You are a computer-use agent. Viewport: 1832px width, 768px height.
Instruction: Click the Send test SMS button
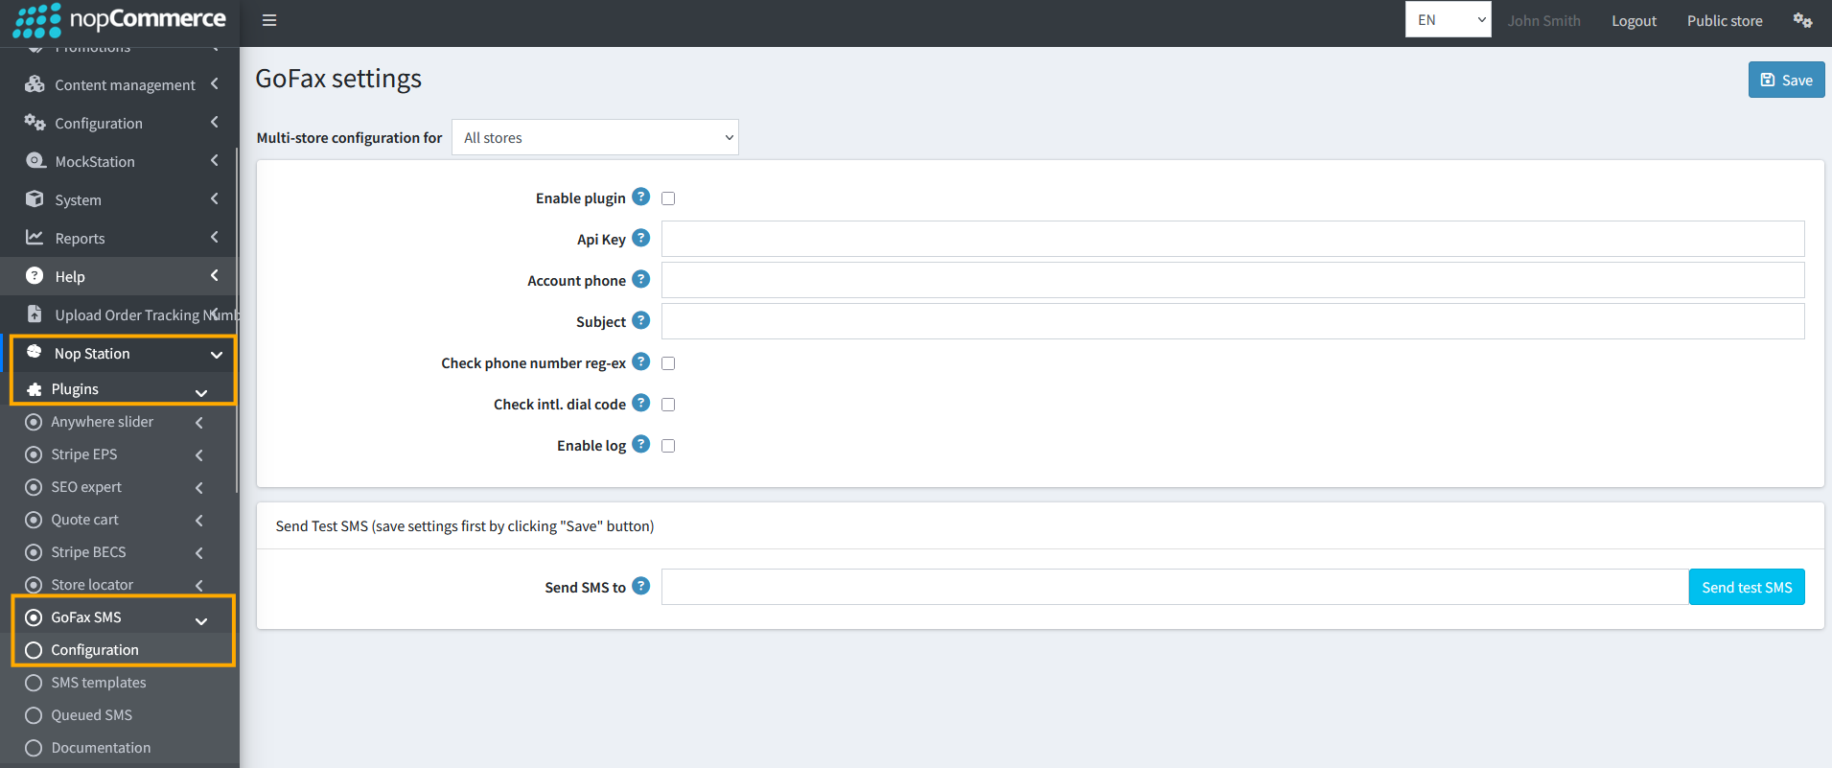point(1747,587)
